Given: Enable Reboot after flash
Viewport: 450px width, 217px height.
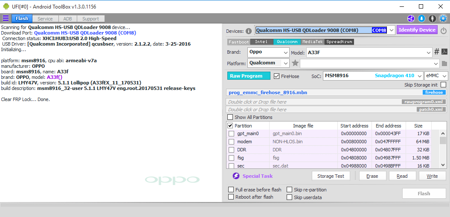Looking at the screenshot, I should pos(231,197).
